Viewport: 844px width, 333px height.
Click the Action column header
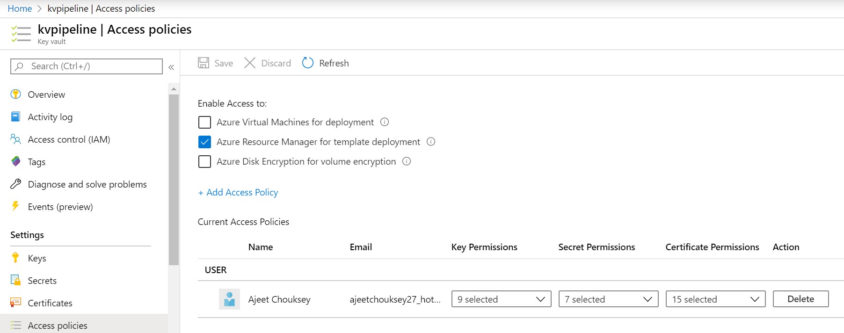[x=786, y=247]
